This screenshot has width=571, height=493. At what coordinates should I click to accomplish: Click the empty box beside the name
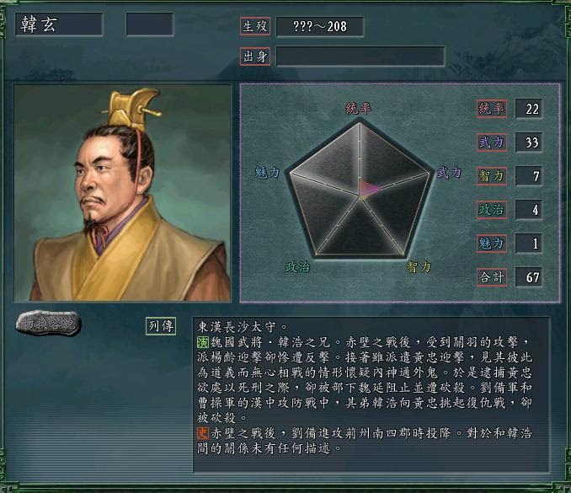click(x=150, y=24)
